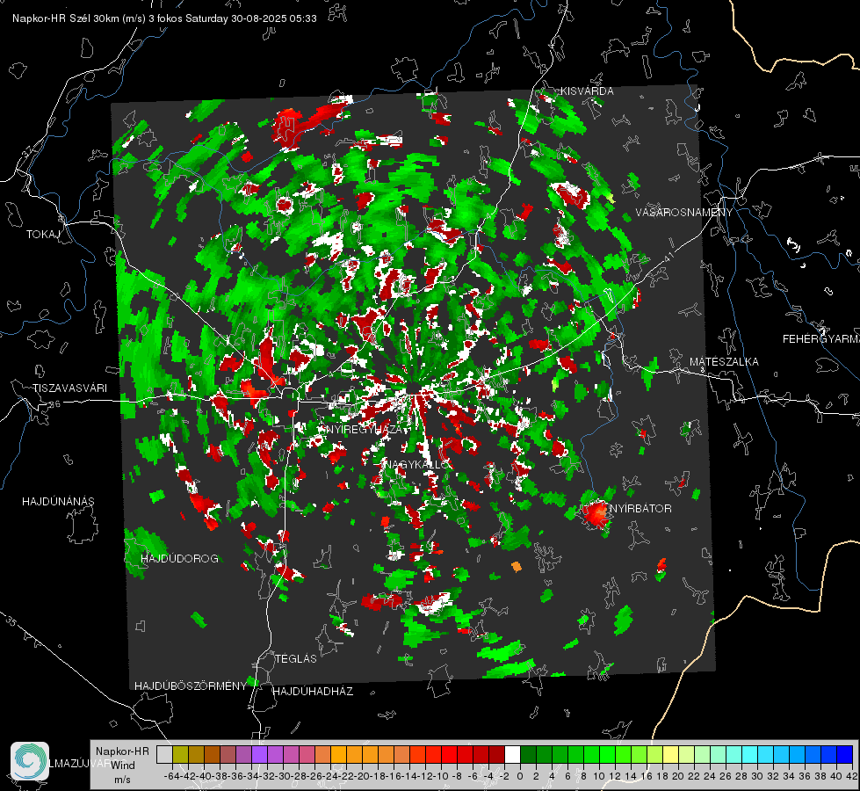Click the swirl weather service logo
The height and width of the screenshot is (791, 860).
[30, 761]
